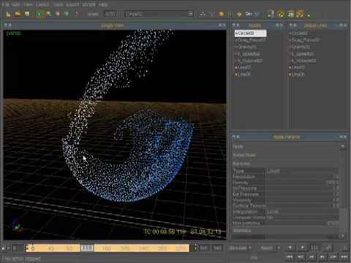Image resolution: width=351 pixels, height=263 pixels.
Task: Click the Simulate button
Action: click(x=238, y=248)
